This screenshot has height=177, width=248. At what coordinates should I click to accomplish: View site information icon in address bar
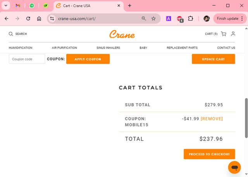tap(52, 19)
